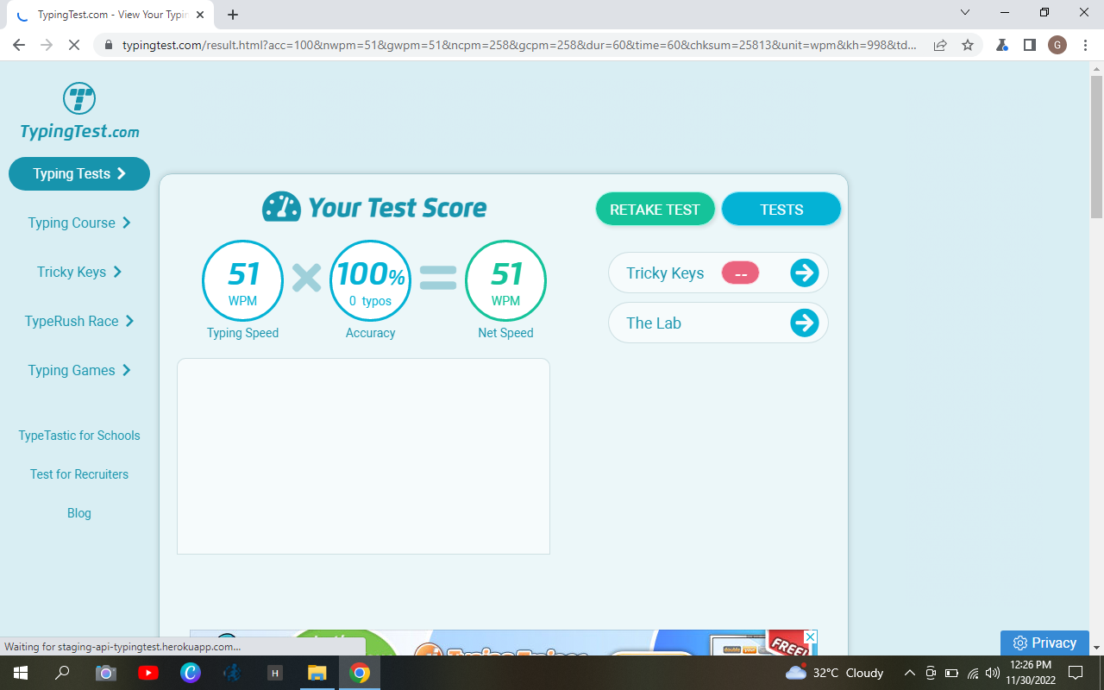Click the page's vertical scrollbar thumb
Viewport: 1104px width, 690px height.
click(x=1096, y=147)
